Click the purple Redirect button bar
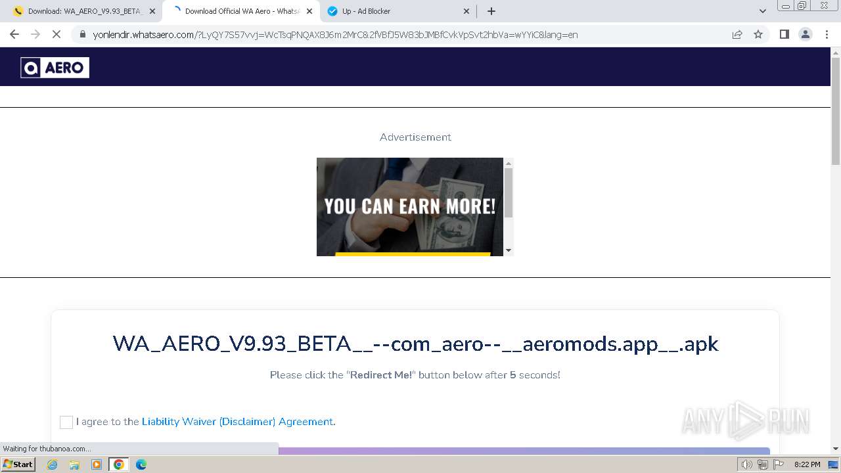The height and width of the screenshot is (473, 841). [x=524, y=451]
